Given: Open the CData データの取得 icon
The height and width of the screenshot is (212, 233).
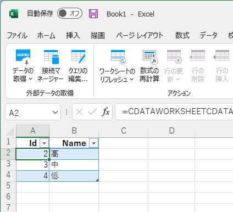Looking at the screenshot, I should click(23, 57).
